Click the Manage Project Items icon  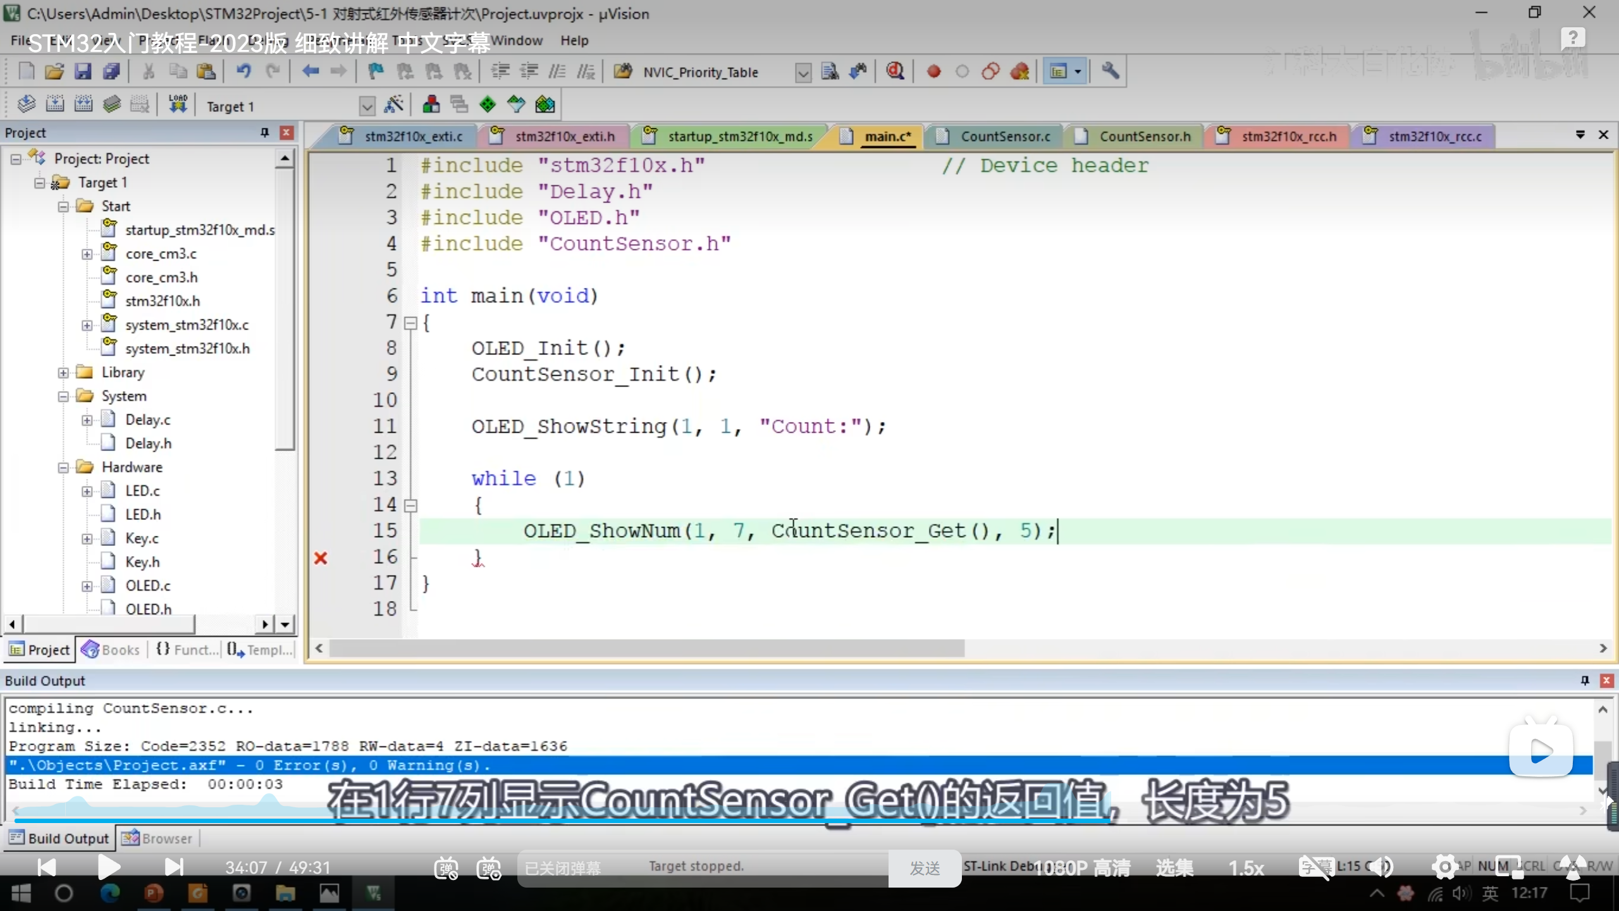[x=431, y=104]
